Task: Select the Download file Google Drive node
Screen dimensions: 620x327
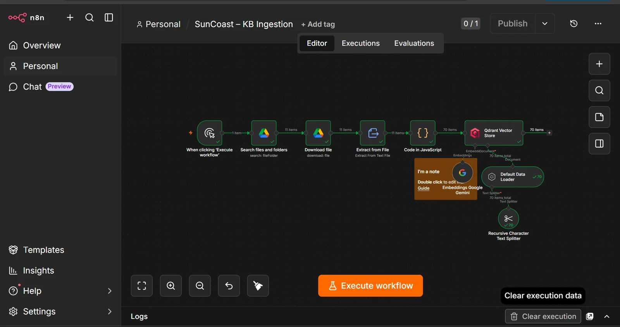Action: [318, 133]
